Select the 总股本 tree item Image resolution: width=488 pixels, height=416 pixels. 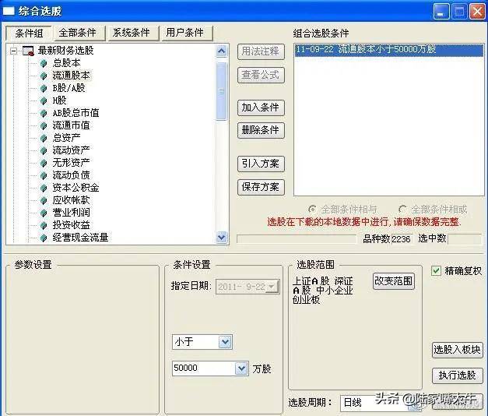pos(66,63)
